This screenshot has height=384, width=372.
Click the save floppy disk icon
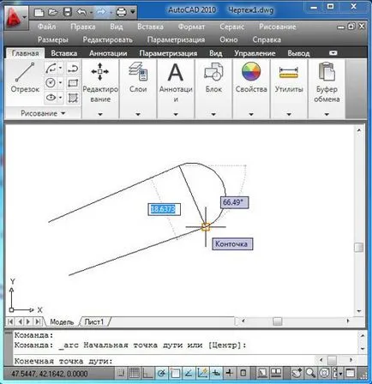[x=68, y=12]
